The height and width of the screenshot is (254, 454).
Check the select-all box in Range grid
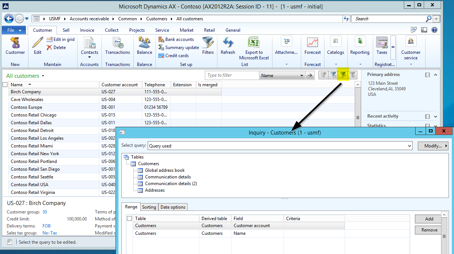coord(129,219)
